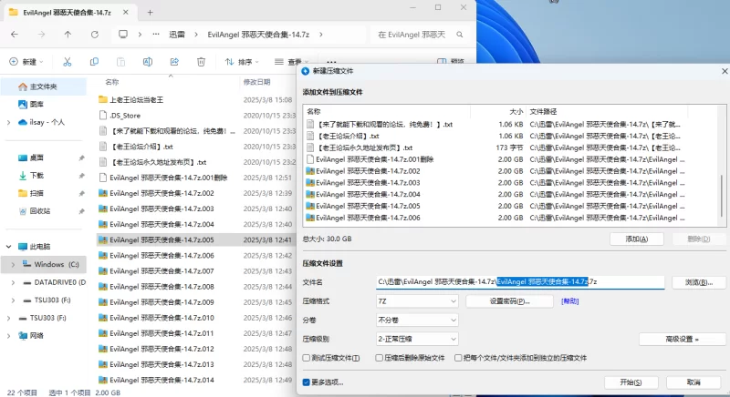
Task: Uncheck the 更多选项 checkbox
Action: (x=306, y=382)
